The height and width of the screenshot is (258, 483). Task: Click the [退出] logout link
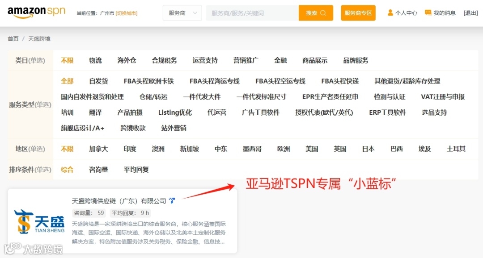coord(470,13)
